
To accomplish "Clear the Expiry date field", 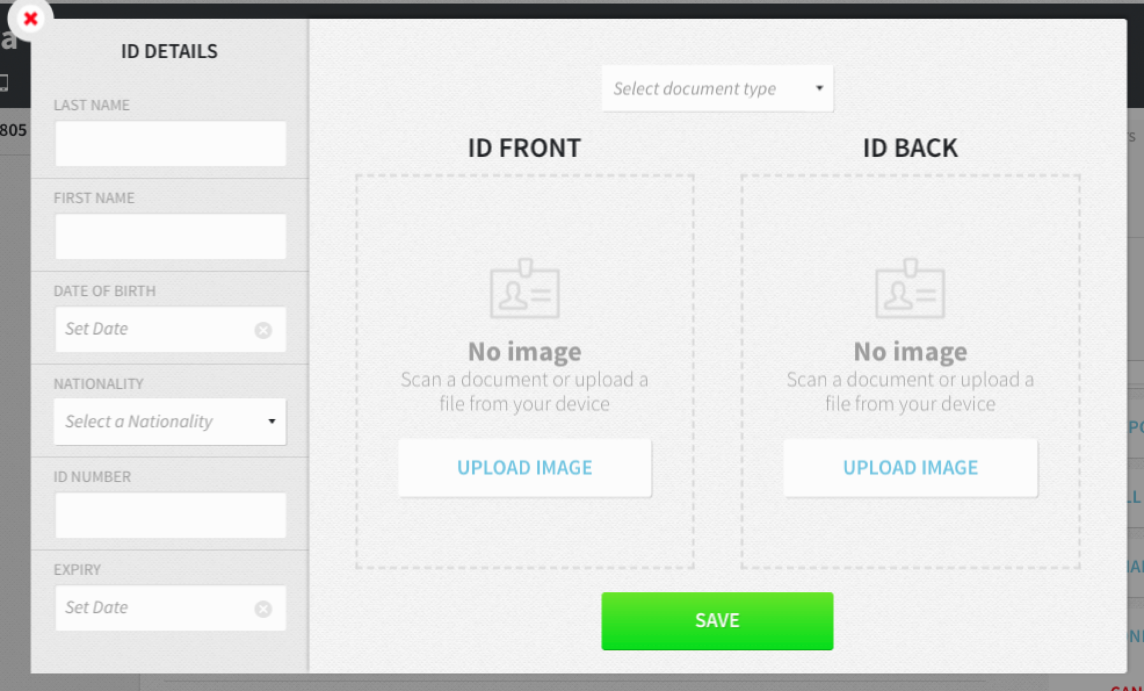I will [263, 609].
